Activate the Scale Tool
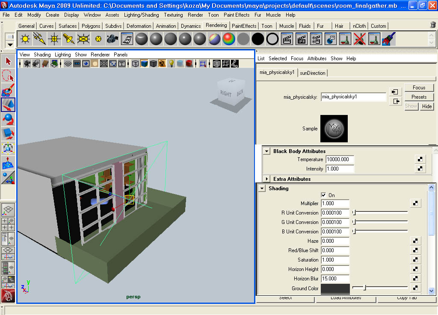Screen dimensions: 438x315 click(x=8, y=134)
